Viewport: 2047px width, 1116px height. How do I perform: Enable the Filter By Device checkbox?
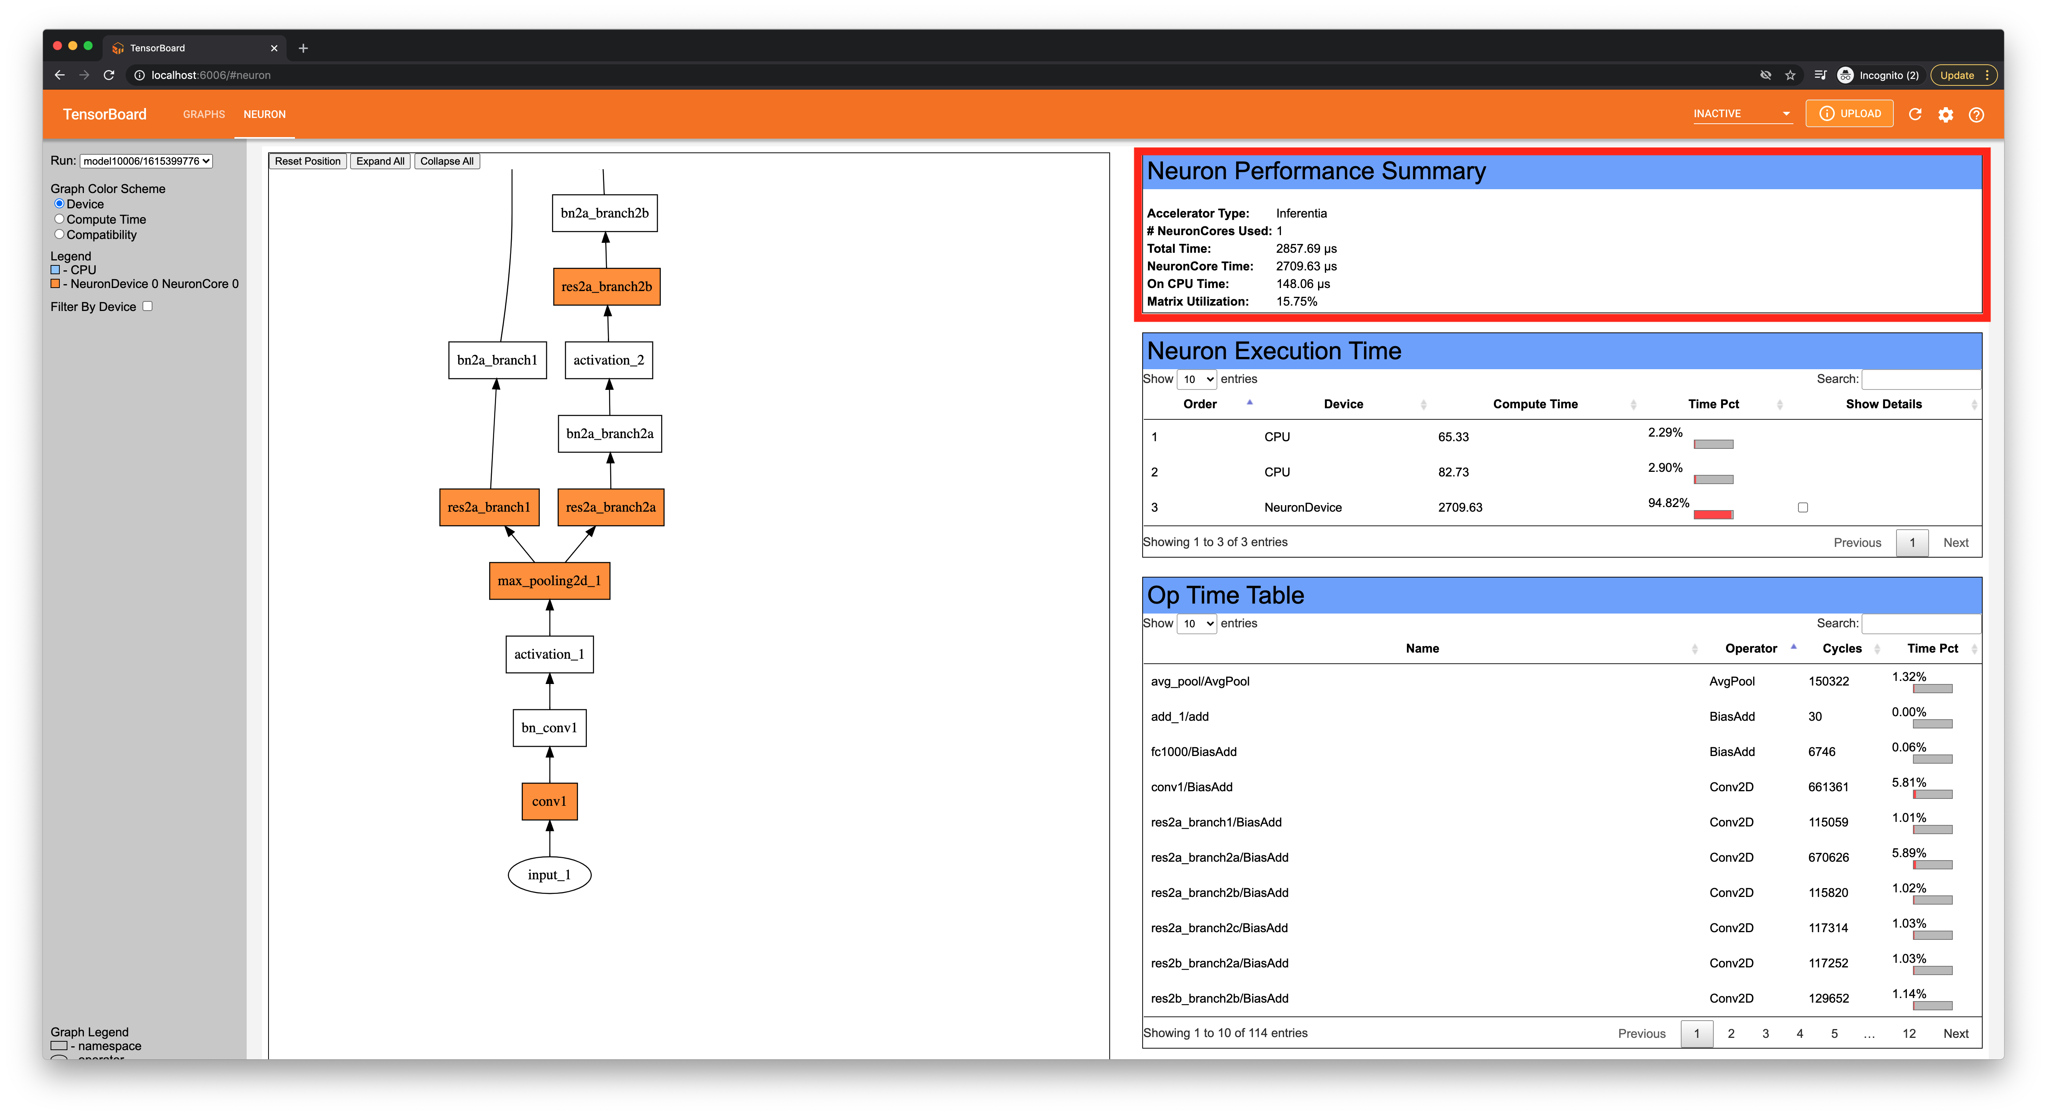148,306
